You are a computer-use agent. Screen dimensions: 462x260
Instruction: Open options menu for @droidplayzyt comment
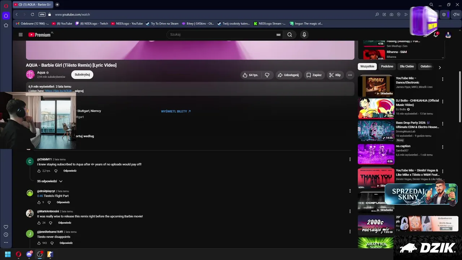[350, 191]
